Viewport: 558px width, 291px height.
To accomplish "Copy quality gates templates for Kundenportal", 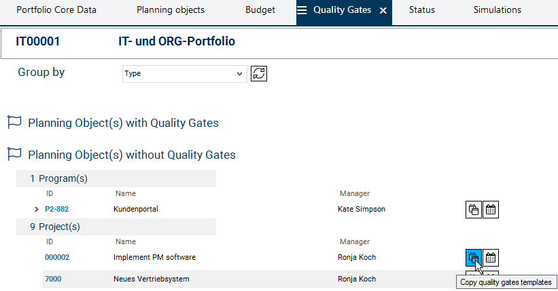I will click(473, 210).
